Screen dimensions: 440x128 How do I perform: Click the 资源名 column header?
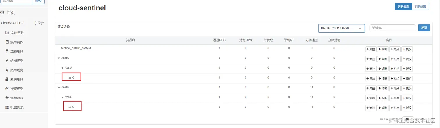pyautogui.click(x=131, y=40)
